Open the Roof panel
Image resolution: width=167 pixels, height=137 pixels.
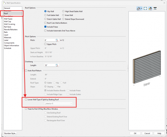point(13,13)
